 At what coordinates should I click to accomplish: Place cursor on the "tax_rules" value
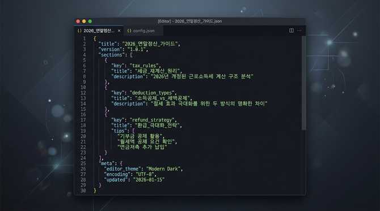click(x=145, y=66)
